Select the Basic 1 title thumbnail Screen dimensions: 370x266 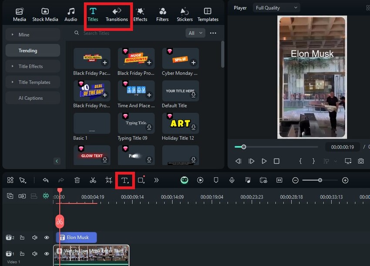pos(92,123)
